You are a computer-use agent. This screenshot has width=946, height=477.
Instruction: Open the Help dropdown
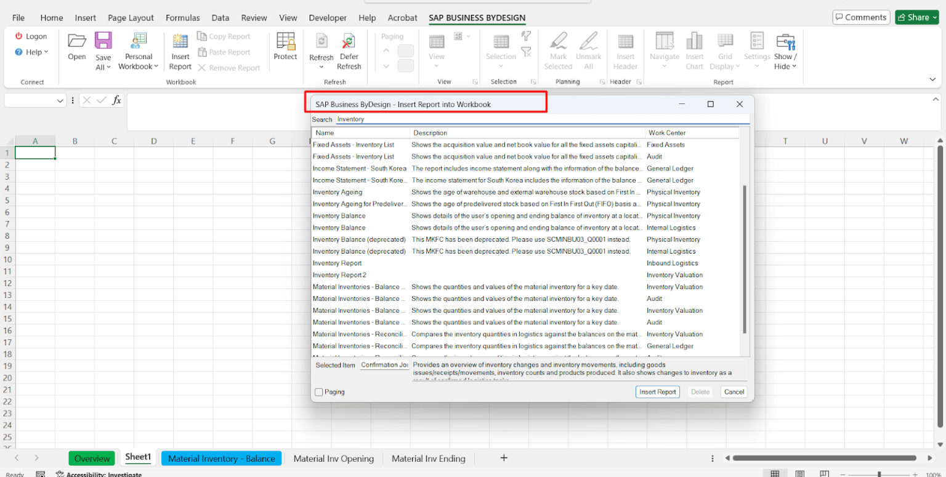click(x=32, y=52)
